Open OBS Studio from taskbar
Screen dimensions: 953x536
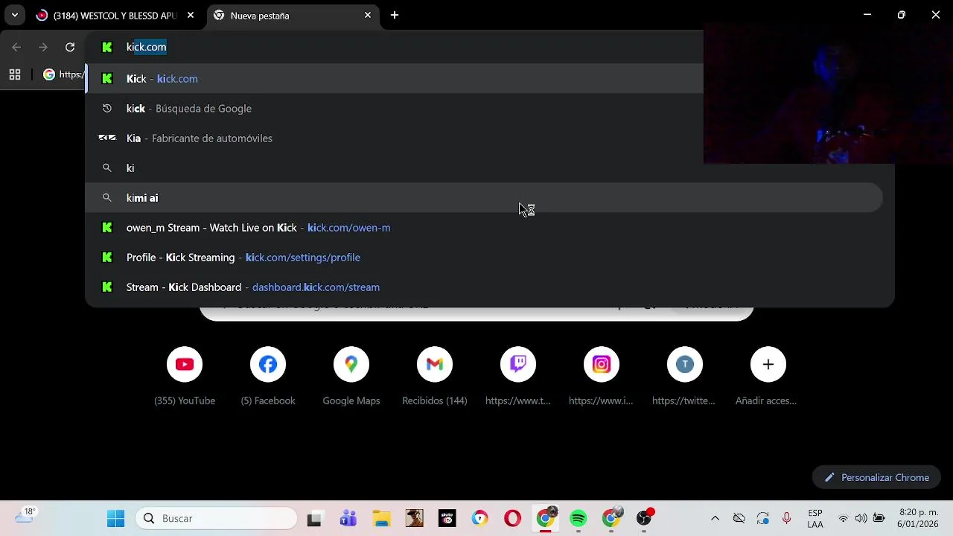coord(644,518)
